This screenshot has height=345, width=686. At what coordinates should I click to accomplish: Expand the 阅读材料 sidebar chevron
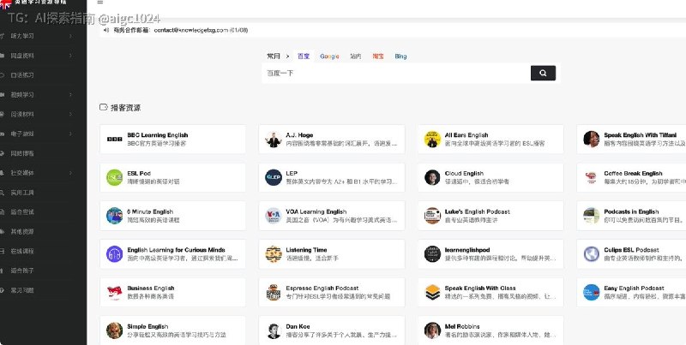click(71, 114)
